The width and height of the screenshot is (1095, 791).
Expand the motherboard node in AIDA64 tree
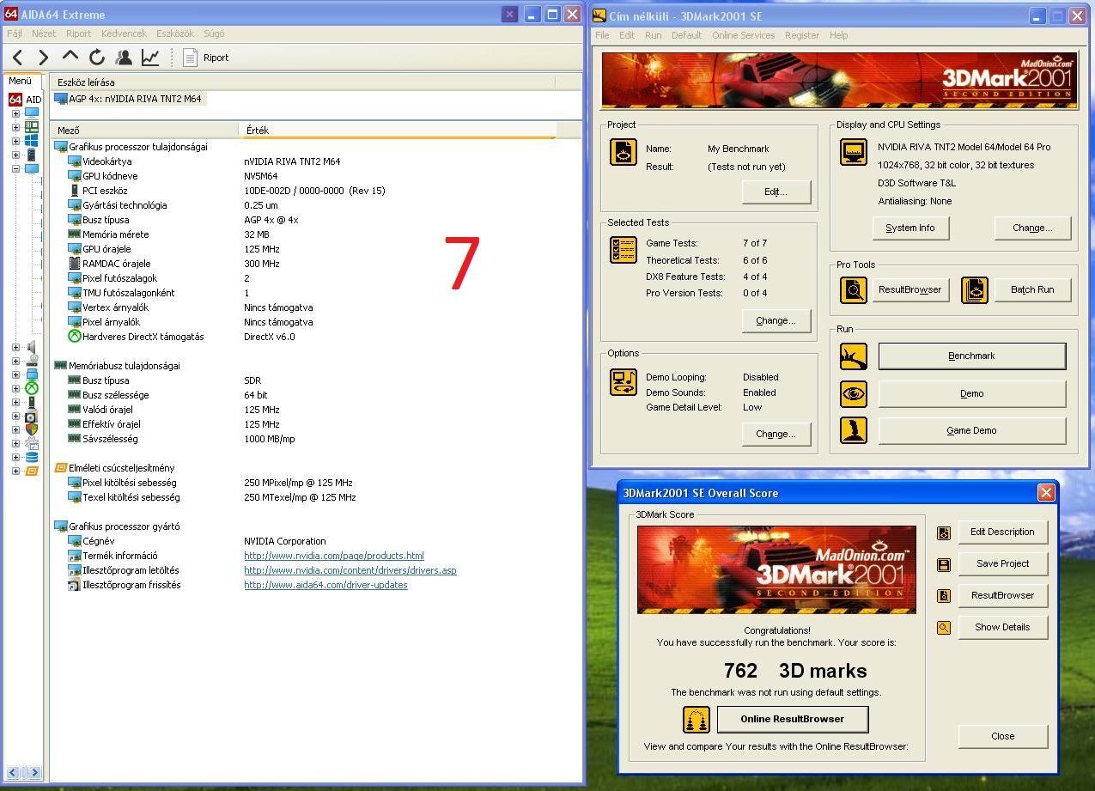15,127
